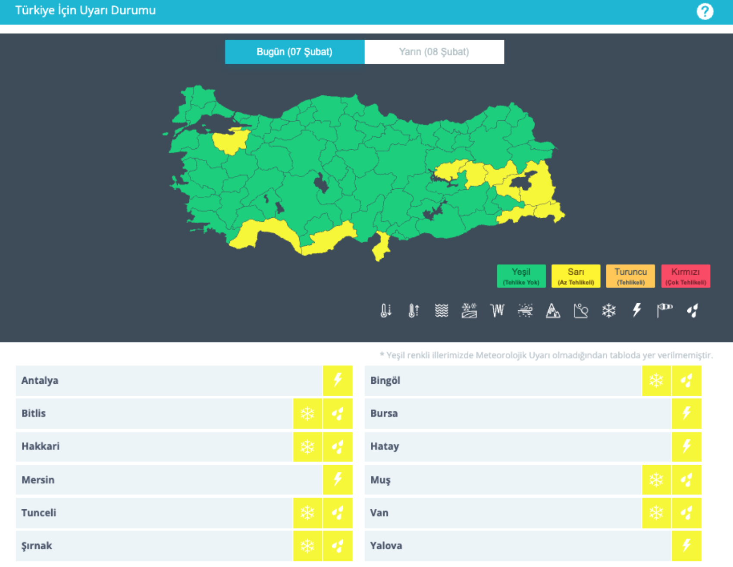Select the cold temperature drop filter icon
733x567 pixels.
(385, 310)
